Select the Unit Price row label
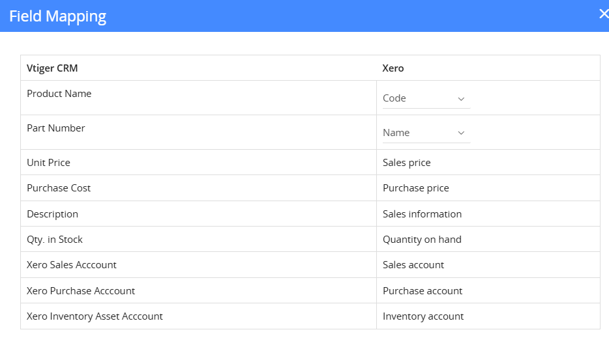This screenshot has width=609, height=347. [48, 162]
